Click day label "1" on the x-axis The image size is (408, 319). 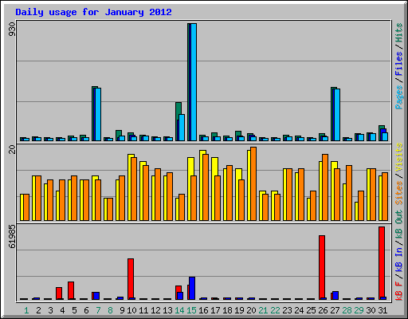[x=26, y=310]
